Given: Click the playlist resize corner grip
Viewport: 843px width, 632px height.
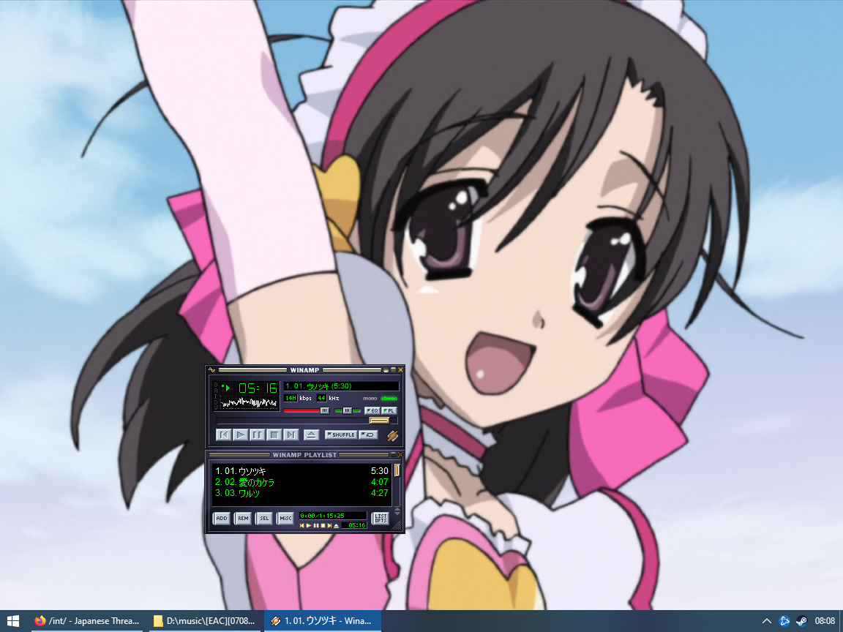Looking at the screenshot, I should pyautogui.click(x=397, y=526).
